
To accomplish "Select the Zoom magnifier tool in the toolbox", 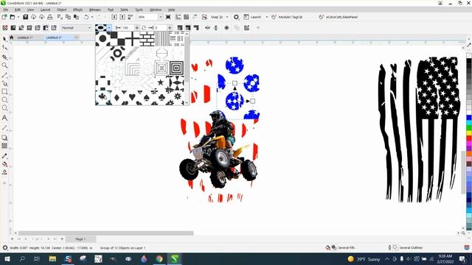I will [x=4, y=66].
